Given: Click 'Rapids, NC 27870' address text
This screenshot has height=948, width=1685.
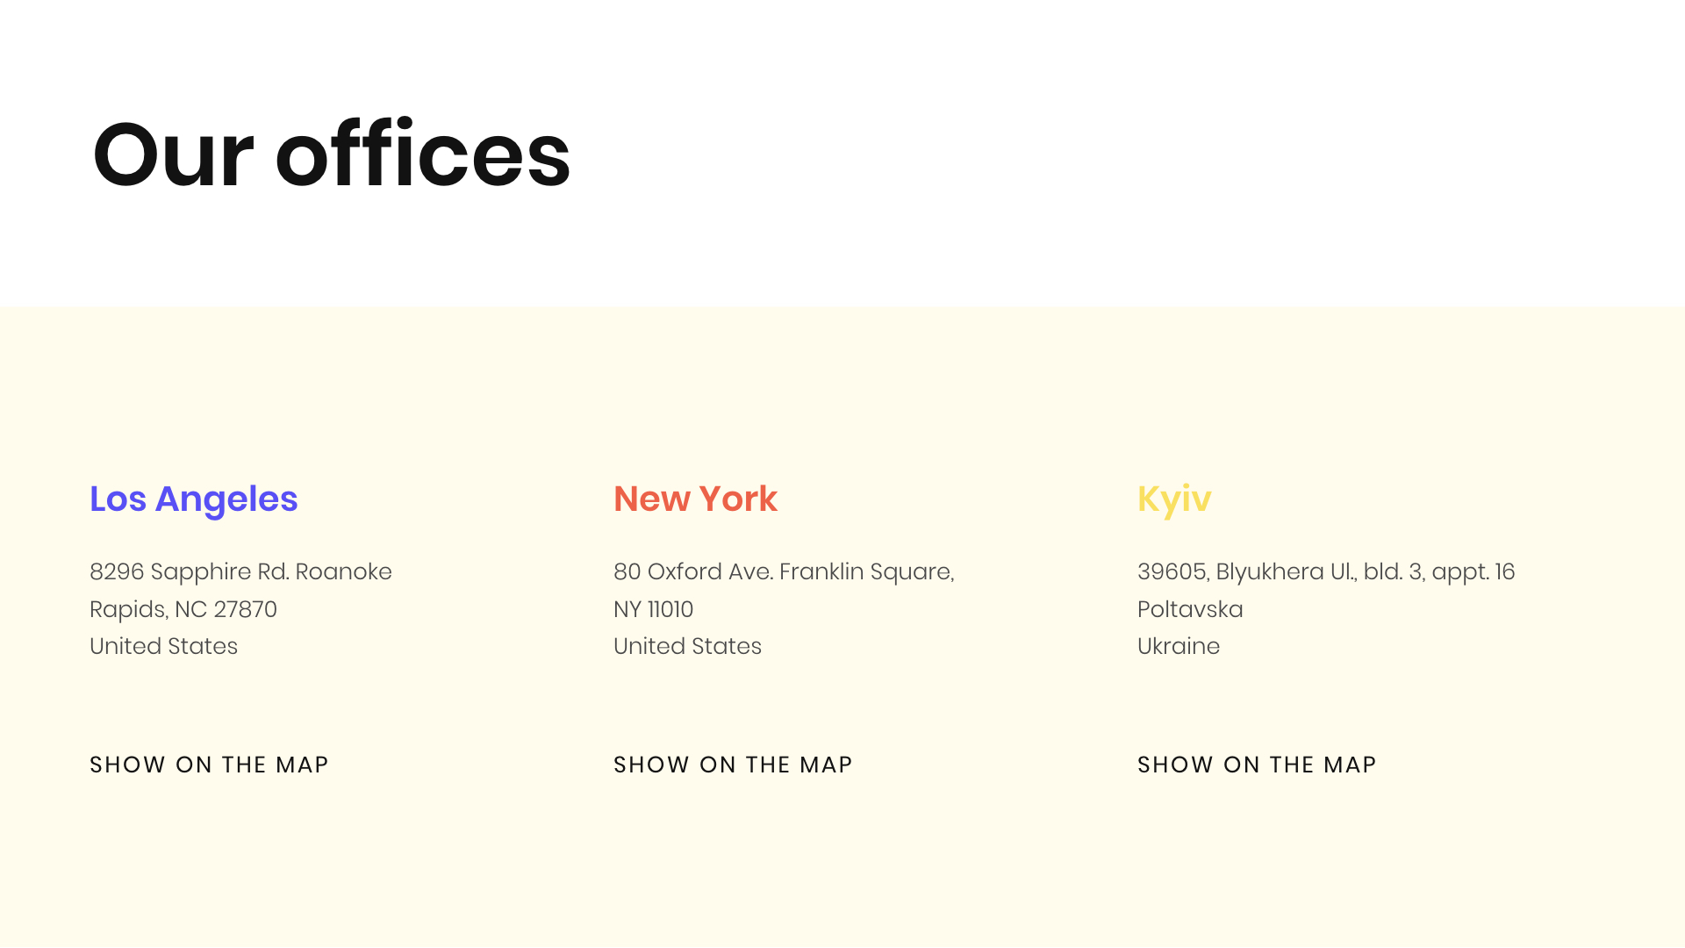Looking at the screenshot, I should tap(183, 609).
